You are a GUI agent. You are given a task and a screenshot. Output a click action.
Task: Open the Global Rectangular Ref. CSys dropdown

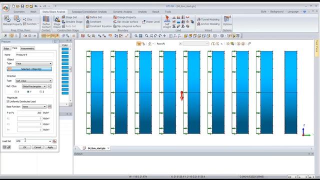[x=34, y=86]
